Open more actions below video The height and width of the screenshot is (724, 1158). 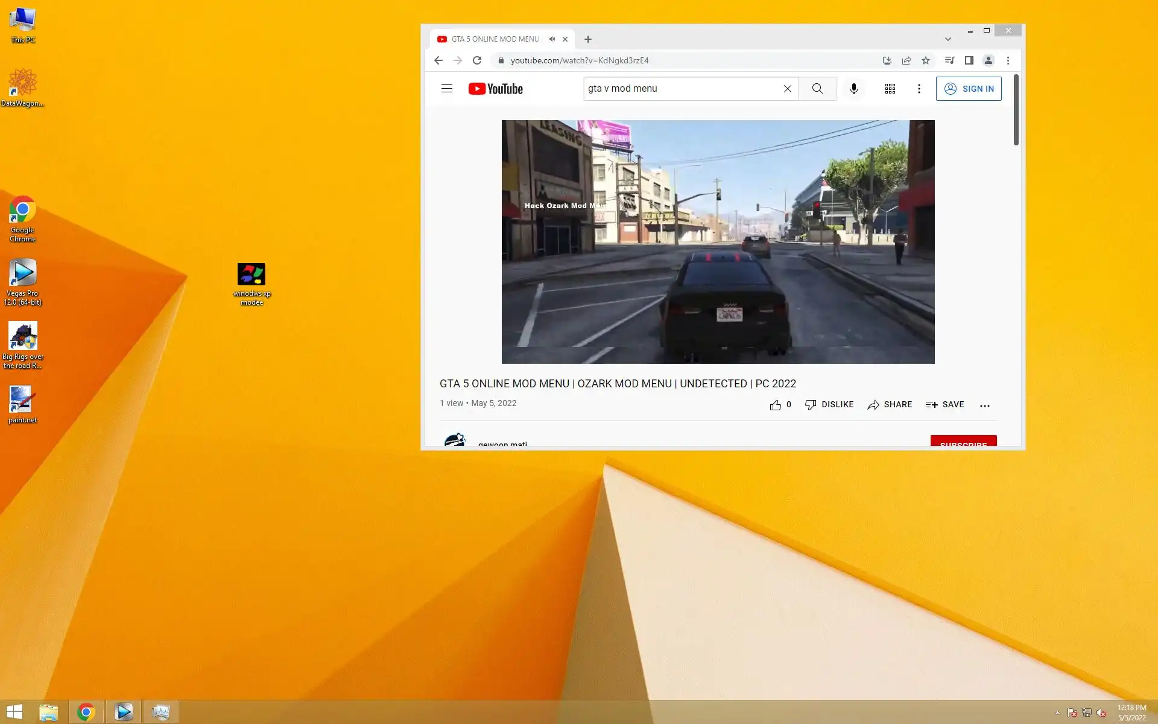pyautogui.click(x=984, y=405)
